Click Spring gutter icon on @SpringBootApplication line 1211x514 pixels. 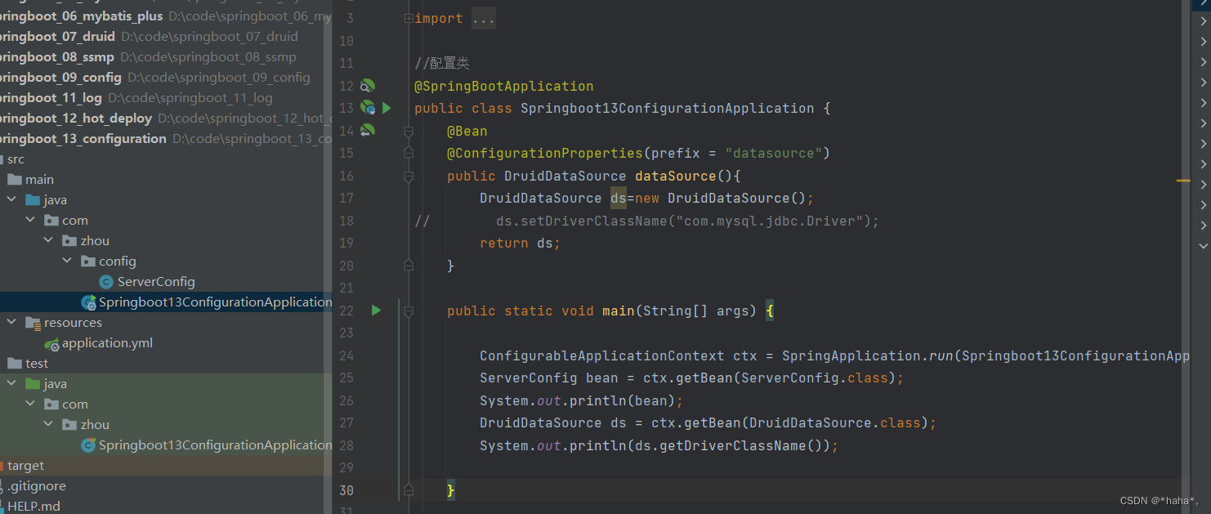tap(367, 86)
